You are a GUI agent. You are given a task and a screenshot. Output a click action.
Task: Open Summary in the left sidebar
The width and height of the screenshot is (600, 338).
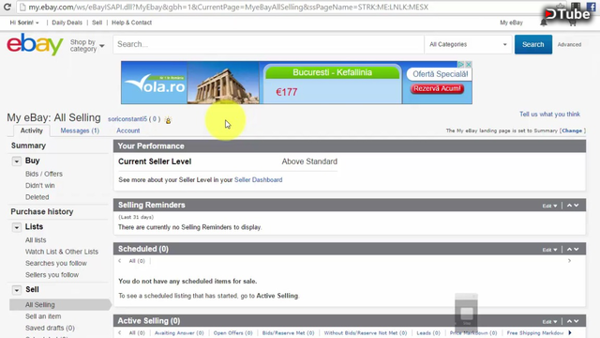28,146
